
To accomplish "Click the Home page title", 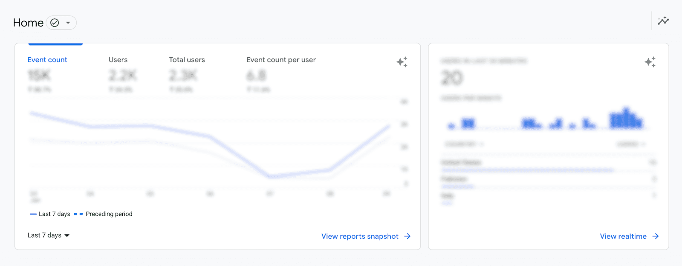I will [28, 23].
